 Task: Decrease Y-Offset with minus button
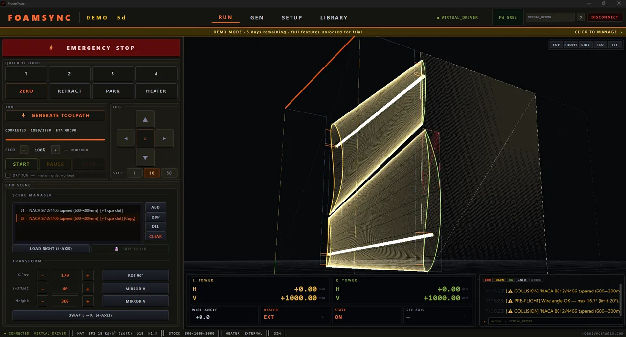tap(43, 289)
